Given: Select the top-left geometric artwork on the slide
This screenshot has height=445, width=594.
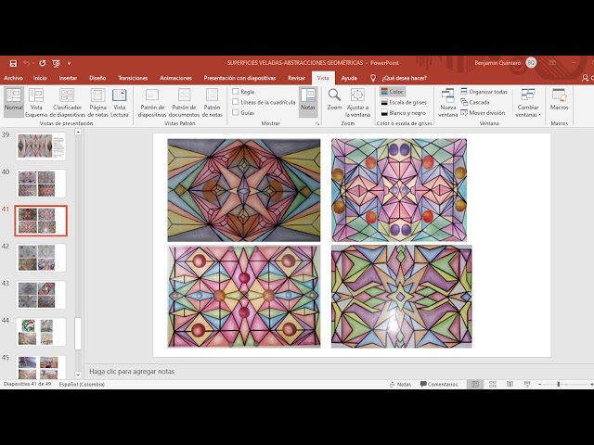Looking at the screenshot, I should 244,190.
